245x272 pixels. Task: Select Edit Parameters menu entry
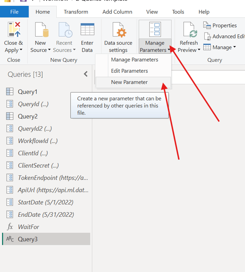[129, 71]
